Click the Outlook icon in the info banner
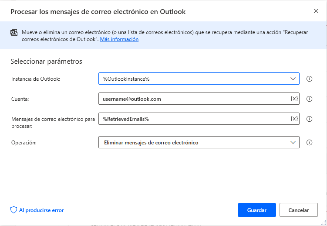The width and height of the screenshot is (327, 226). tap(14, 32)
